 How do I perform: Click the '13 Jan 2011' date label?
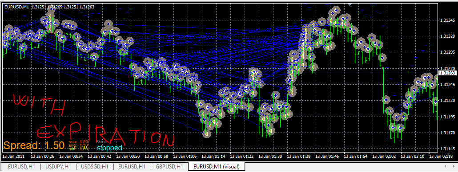click(13, 156)
